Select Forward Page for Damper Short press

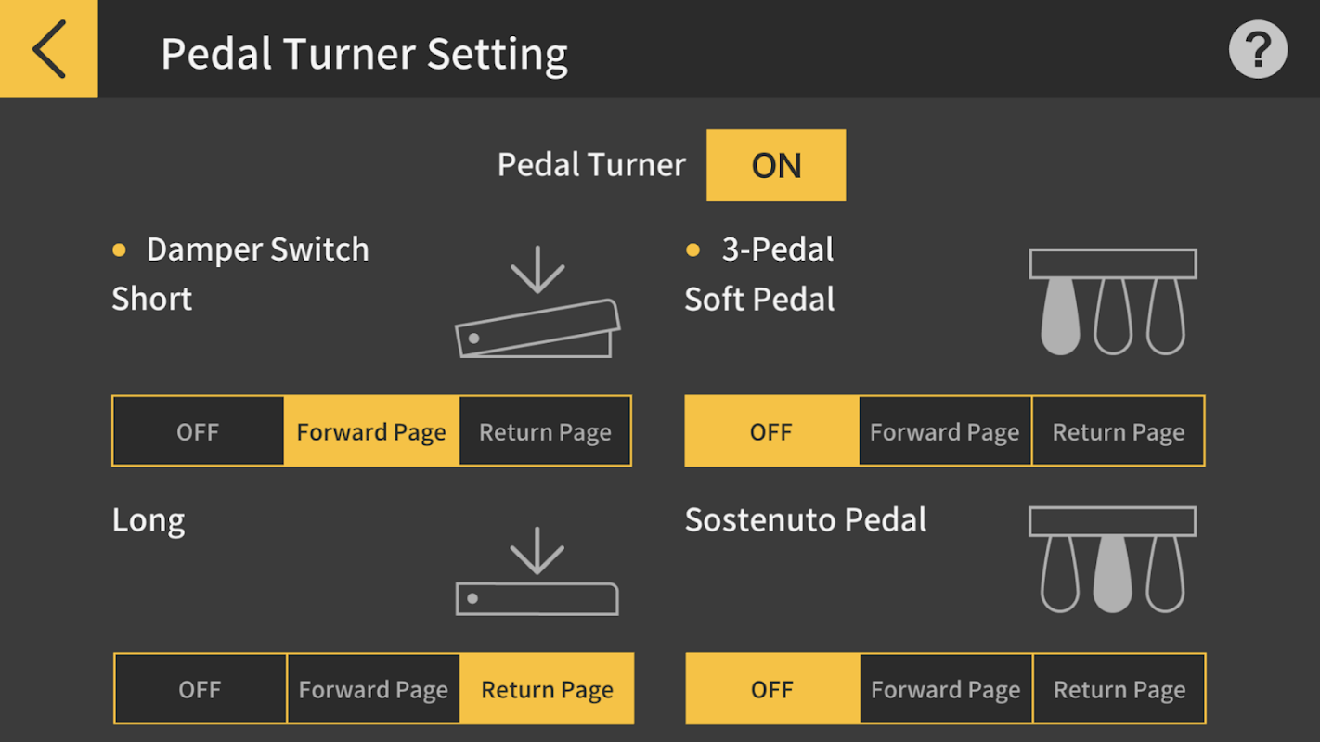[371, 431]
